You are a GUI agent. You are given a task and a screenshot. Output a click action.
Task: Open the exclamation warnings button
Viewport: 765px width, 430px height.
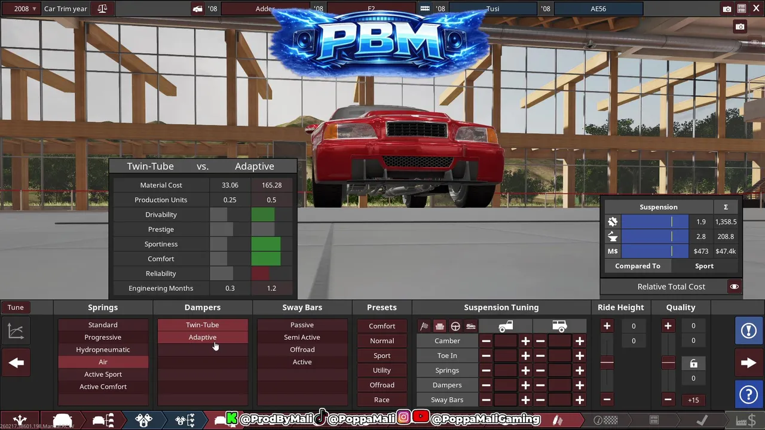(748, 330)
